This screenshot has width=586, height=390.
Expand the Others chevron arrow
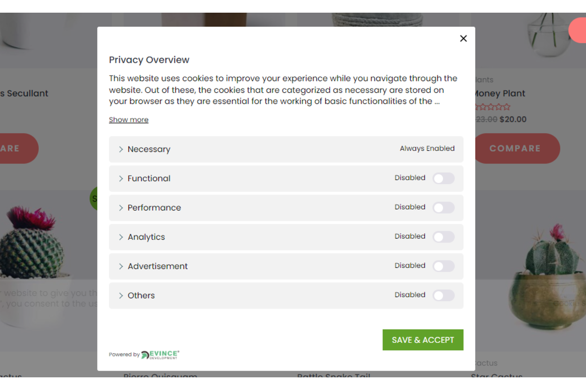pyautogui.click(x=121, y=295)
